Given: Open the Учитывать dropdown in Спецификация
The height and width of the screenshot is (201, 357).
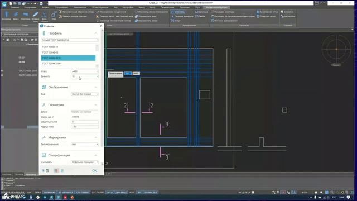Looking at the screenshot, I should tap(85, 162).
